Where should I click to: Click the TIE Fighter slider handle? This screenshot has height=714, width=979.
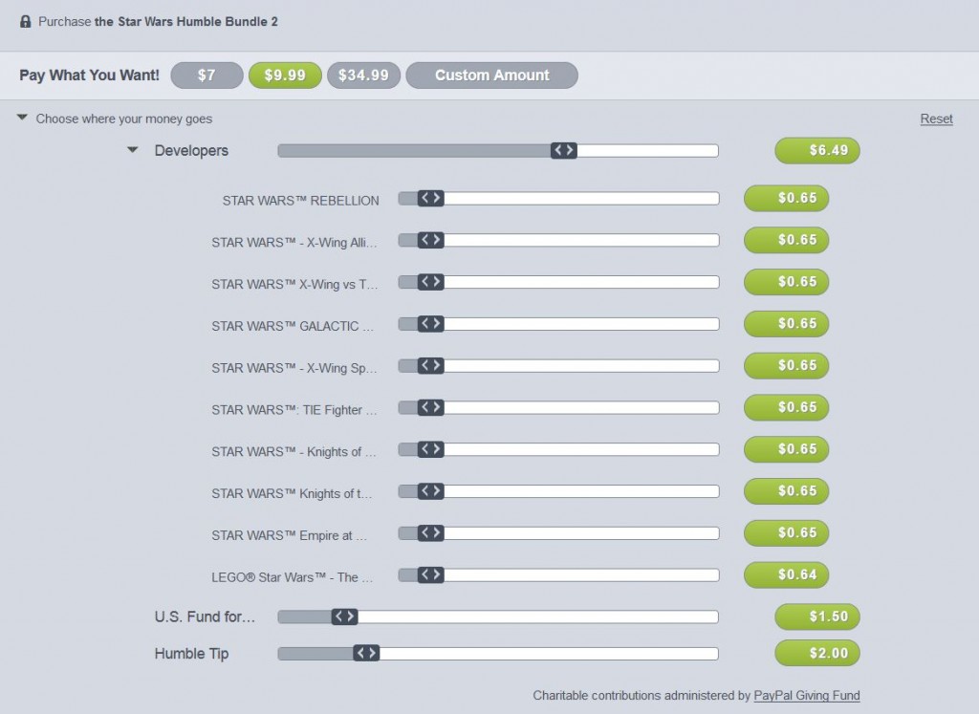tap(431, 407)
